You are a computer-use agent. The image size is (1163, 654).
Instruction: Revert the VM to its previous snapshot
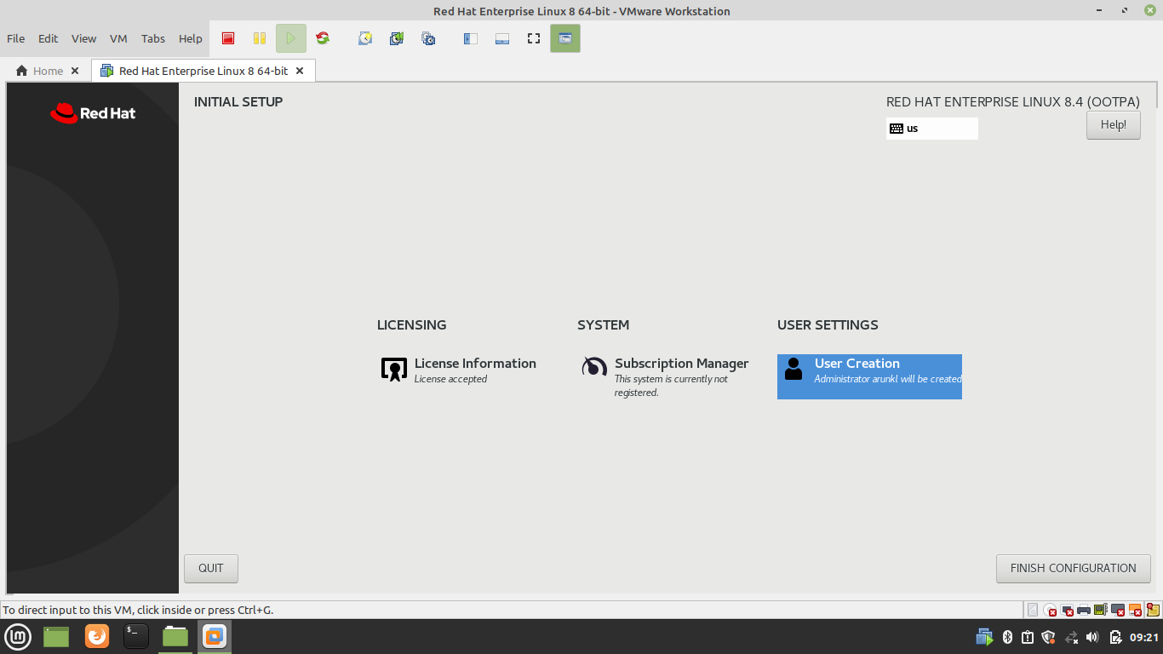click(397, 38)
